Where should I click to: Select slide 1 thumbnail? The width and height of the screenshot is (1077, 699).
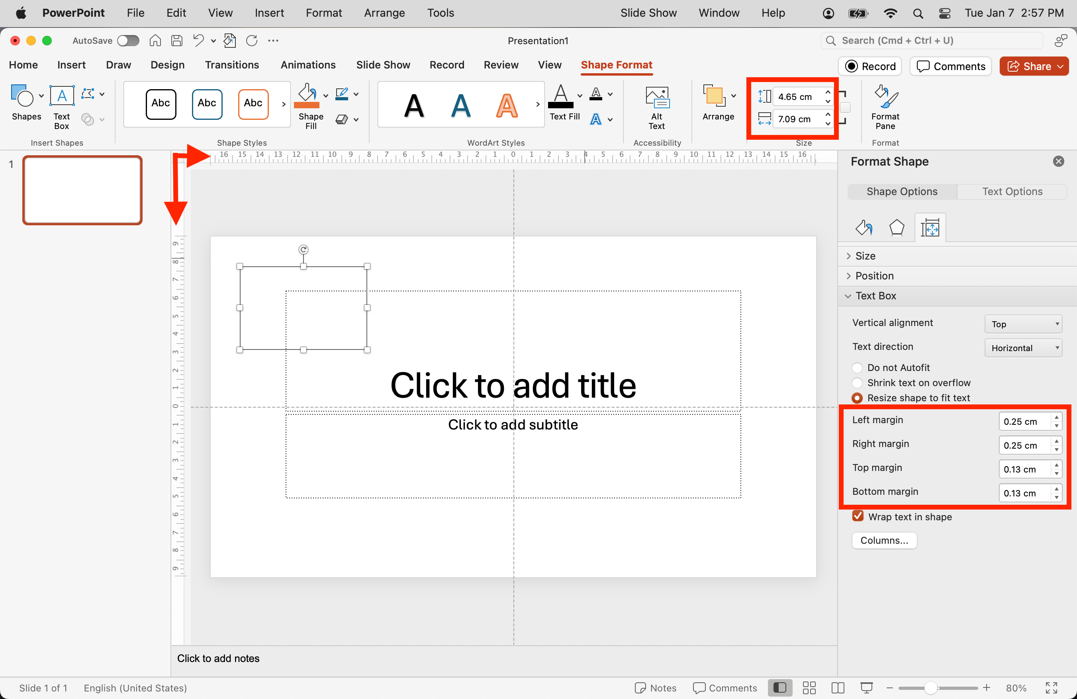click(x=82, y=190)
